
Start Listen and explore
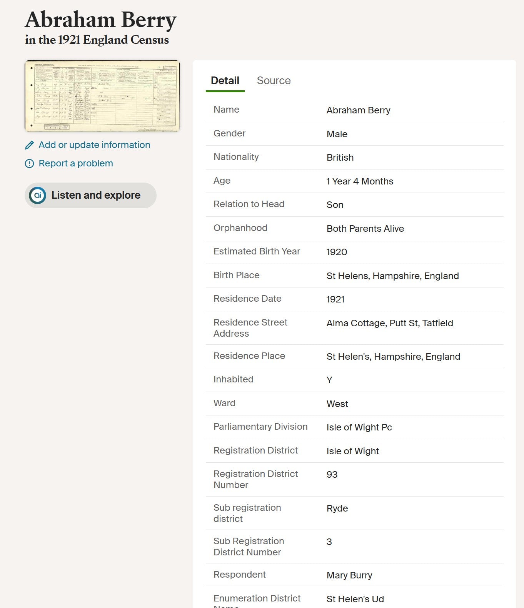[x=90, y=195]
